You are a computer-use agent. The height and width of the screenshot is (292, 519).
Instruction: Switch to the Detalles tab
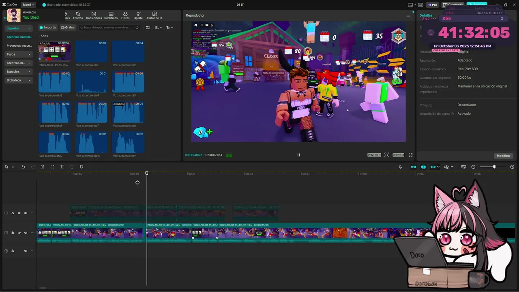pos(426,15)
